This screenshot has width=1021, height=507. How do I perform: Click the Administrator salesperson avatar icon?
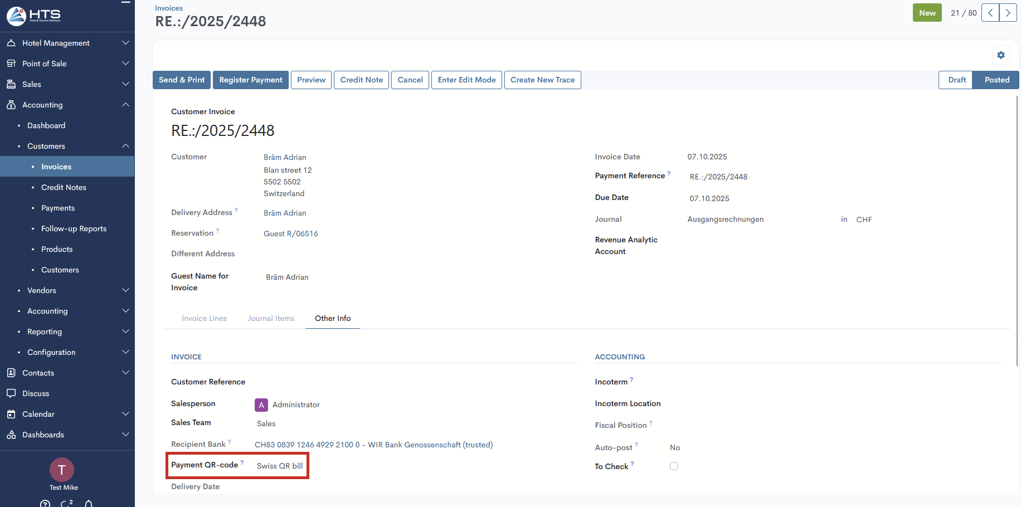[261, 405]
